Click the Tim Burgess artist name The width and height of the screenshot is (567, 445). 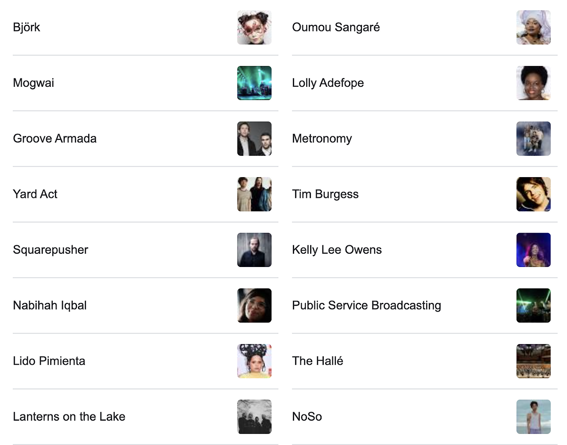[325, 194]
